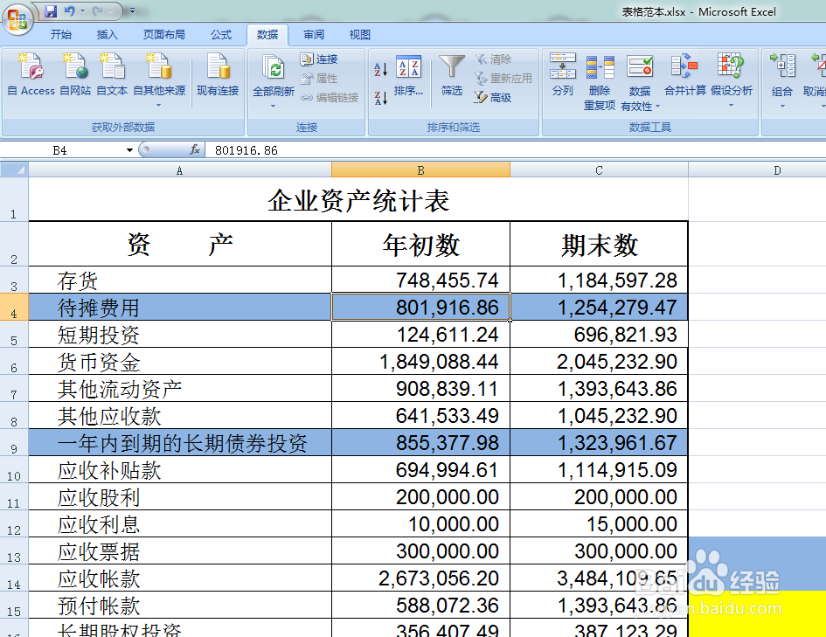Save the workbook via quick access icon
Viewport: 826px width, 637px height.
coord(50,11)
